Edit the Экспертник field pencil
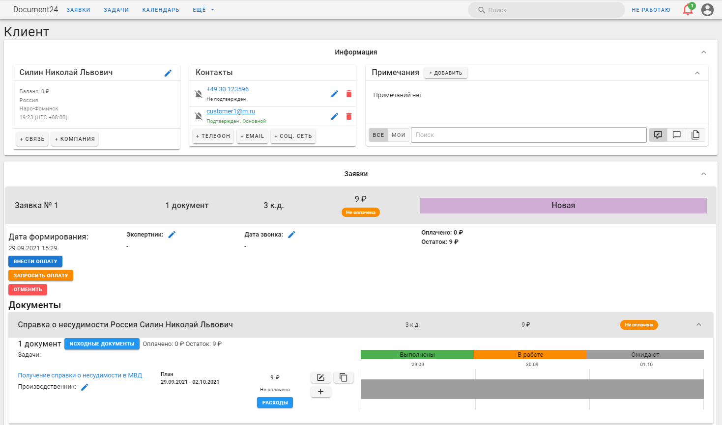The image size is (722, 425). click(172, 235)
